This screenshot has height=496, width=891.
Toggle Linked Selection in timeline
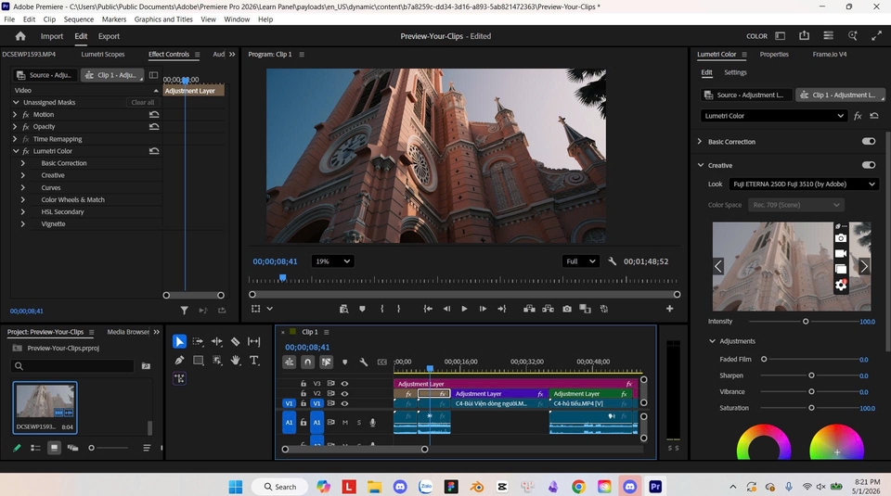pyautogui.click(x=326, y=362)
